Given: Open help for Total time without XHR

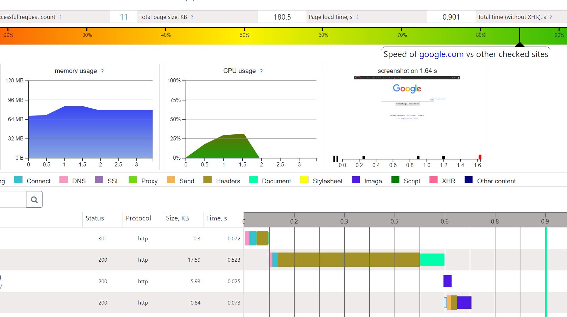Looking at the screenshot, I should (x=551, y=17).
